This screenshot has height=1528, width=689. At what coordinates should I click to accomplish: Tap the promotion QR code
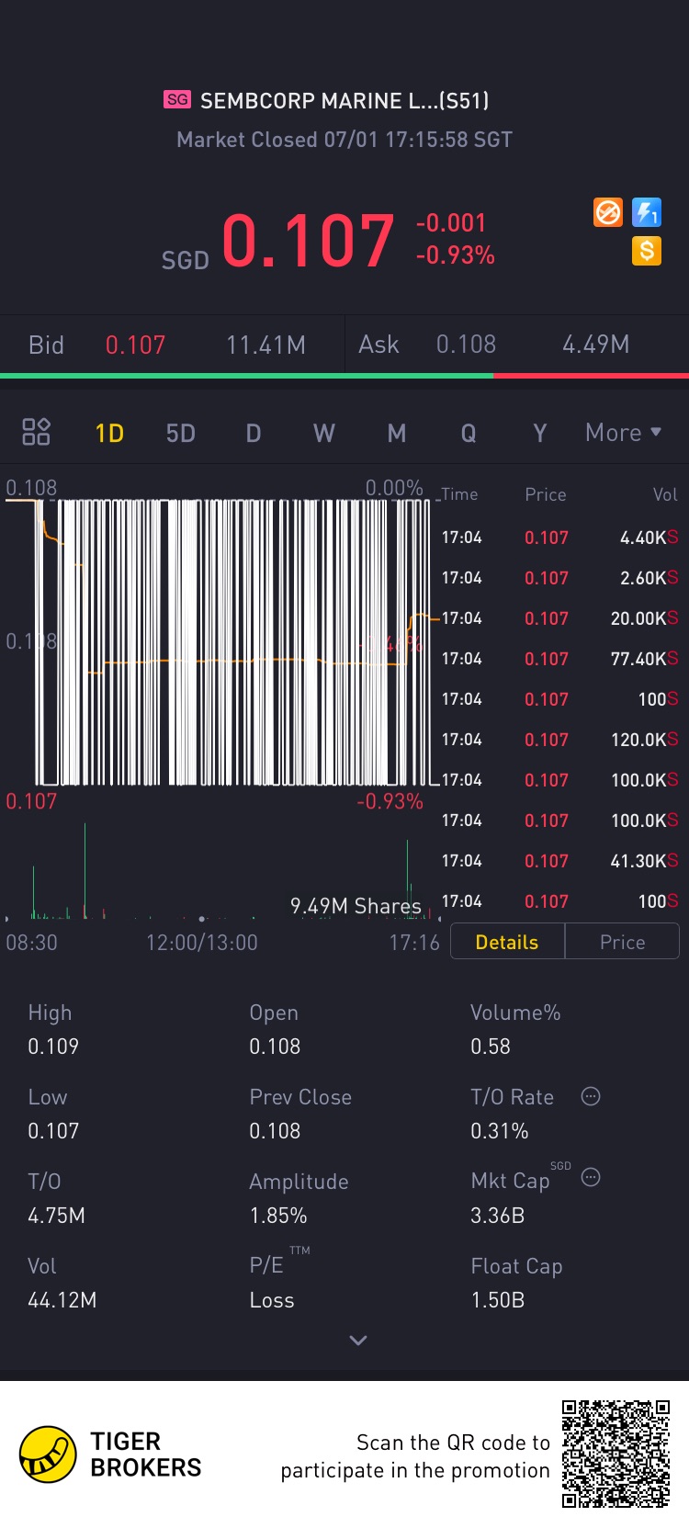click(x=616, y=1454)
